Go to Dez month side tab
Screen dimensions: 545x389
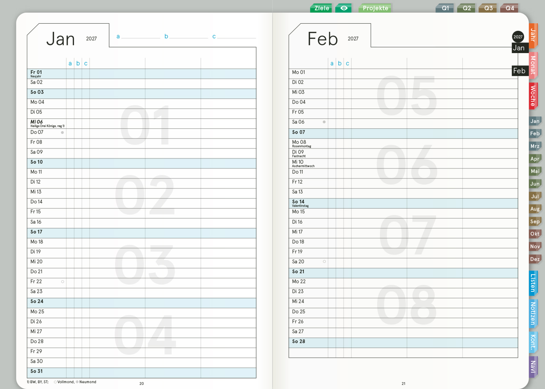[535, 259]
